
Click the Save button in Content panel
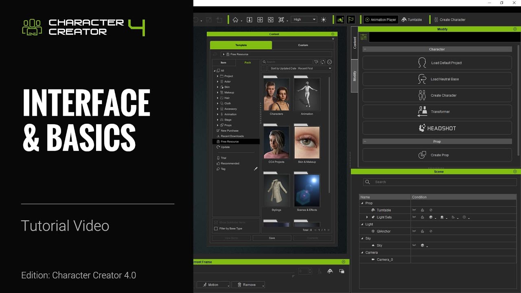coord(272,238)
